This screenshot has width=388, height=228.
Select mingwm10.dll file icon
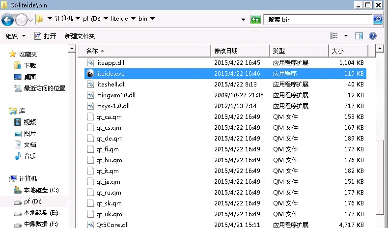coord(90,95)
